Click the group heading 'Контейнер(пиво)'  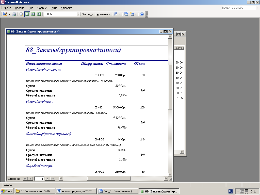click(40, 101)
